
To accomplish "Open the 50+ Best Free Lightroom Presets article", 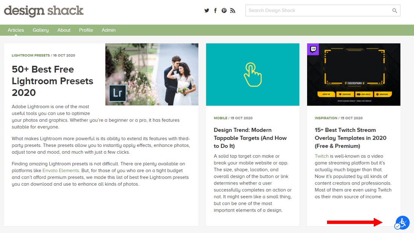I will tap(53, 81).
